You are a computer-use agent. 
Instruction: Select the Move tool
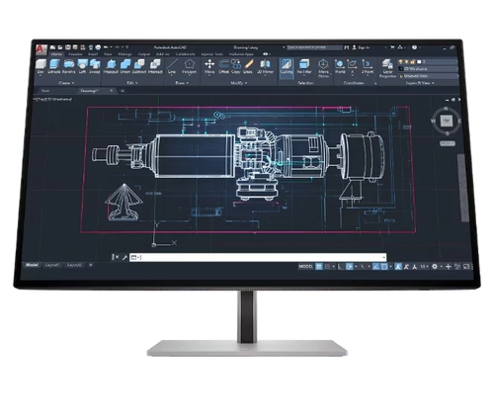point(209,66)
